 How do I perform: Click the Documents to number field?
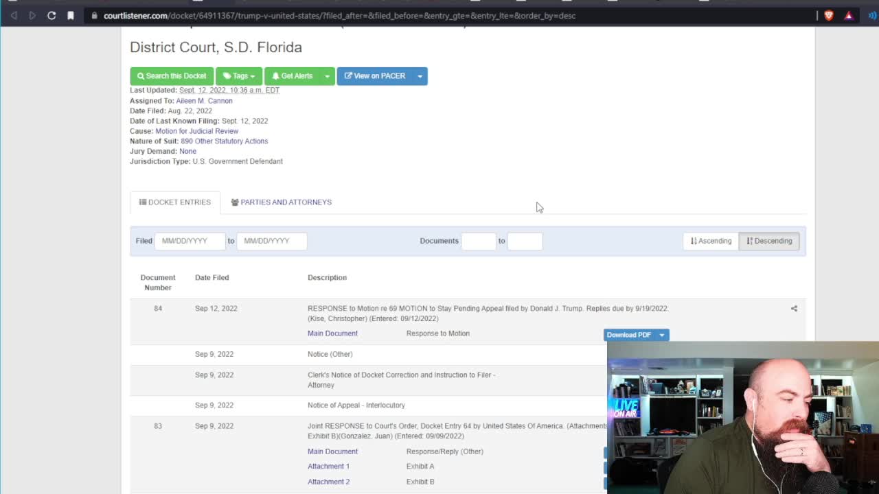pyautogui.click(x=525, y=241)
